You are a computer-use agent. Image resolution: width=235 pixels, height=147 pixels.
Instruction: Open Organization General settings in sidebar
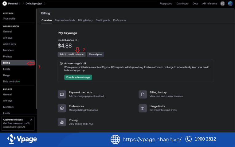pyautogui.click(x=7, y=32)
